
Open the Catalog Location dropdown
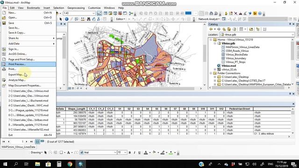pyautogui.click(x=293, y=35)
